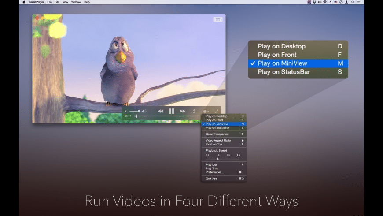Open the Window menu
This screenshot has width=383, height=216.
(x=76, y=2)
